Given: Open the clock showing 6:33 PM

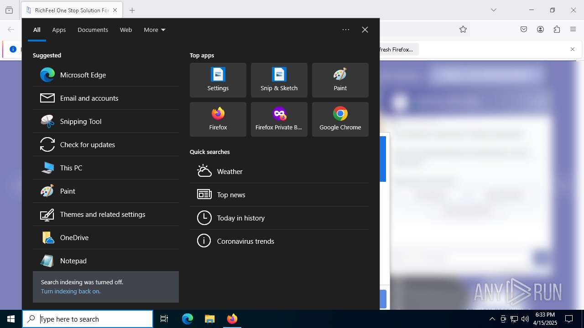Looking at the screenshot, I should [545, 319].
